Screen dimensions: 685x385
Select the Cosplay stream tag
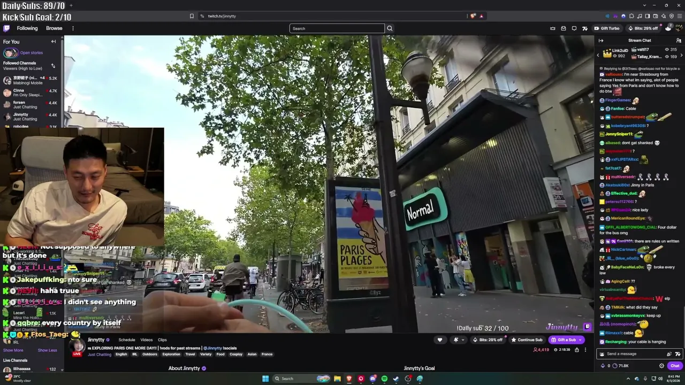pos(237,354)
